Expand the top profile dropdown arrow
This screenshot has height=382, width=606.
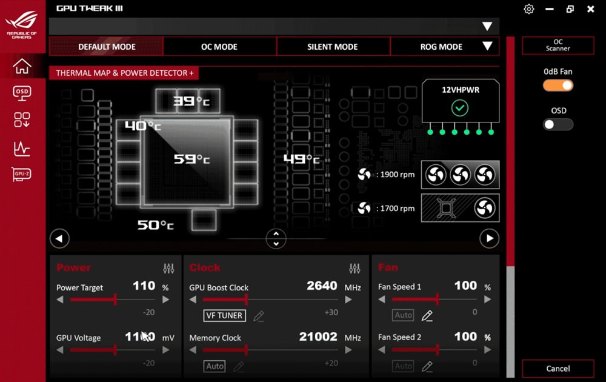(487, 26)
